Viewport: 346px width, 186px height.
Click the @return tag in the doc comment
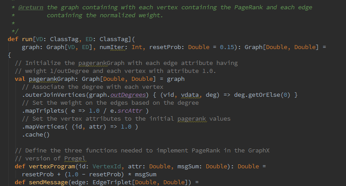click(31, 8)
